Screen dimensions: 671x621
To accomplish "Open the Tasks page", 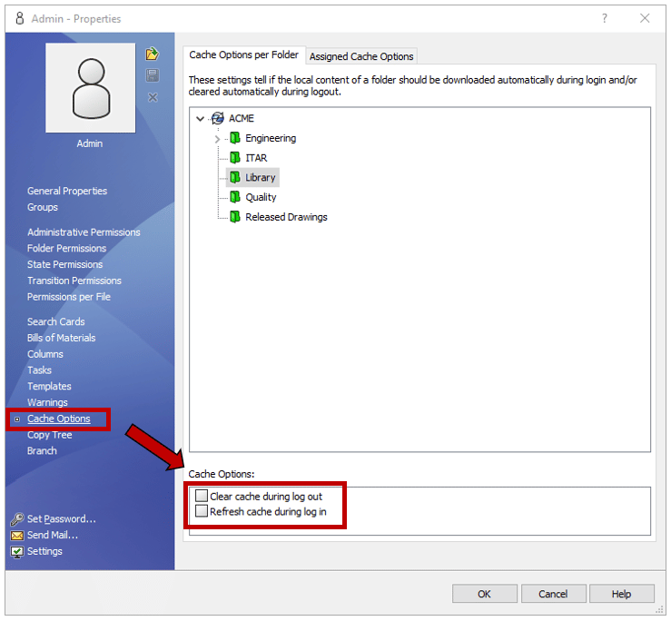I will 39,370.
